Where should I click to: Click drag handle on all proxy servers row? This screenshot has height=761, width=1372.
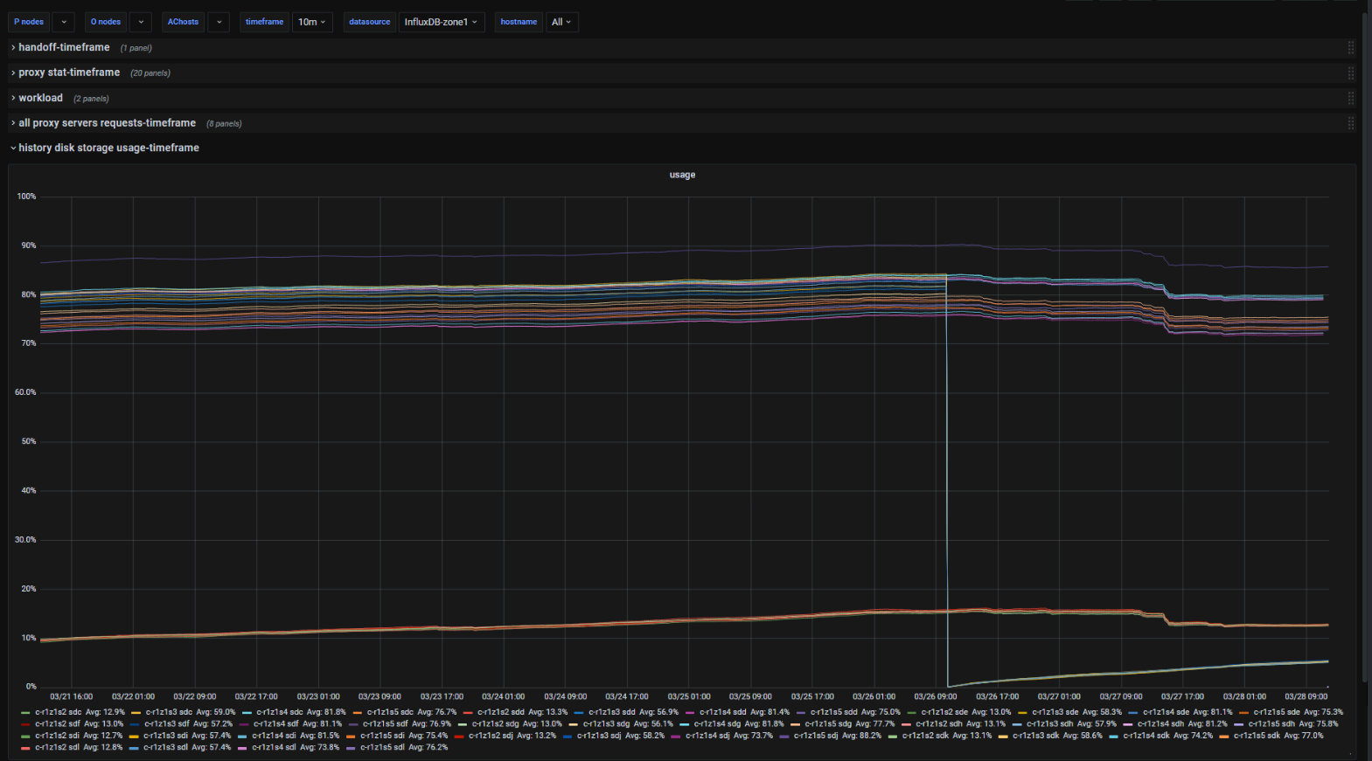point(1350,124)
